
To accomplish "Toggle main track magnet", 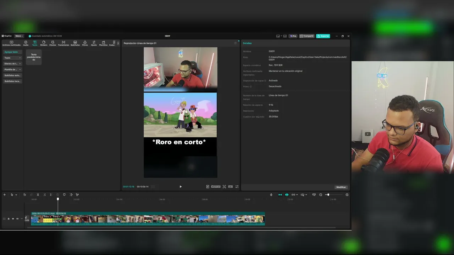I will [x=280, y=194].
